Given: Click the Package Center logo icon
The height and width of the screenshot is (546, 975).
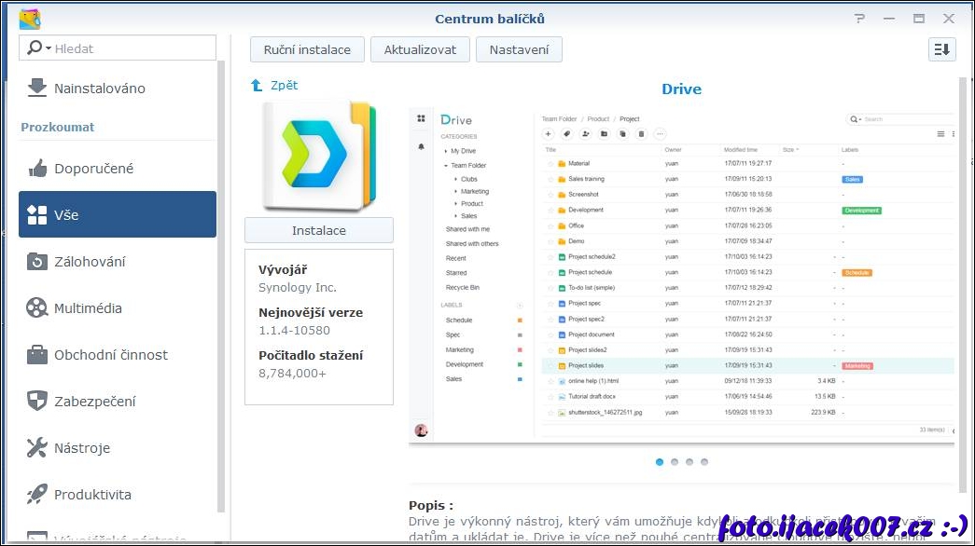Looking at the screenshot, I should 30,19.
